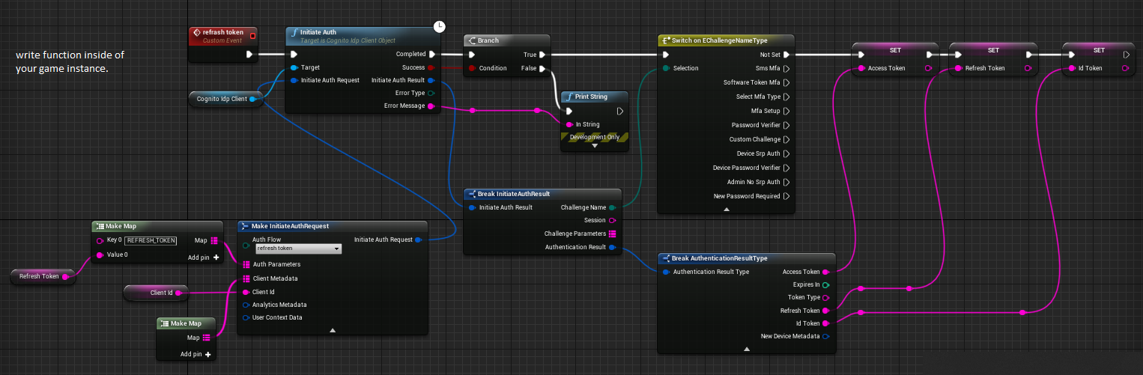Click the Condition input pin on Branch
1143x375 pixels.
click(x=471, y=68)
